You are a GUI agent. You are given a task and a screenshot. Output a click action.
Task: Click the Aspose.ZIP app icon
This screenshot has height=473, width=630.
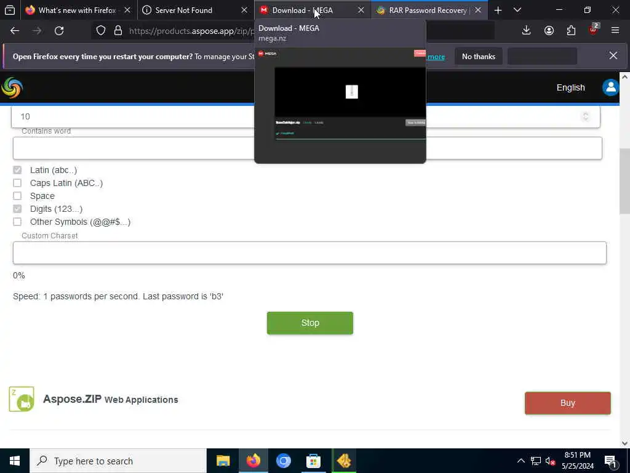pyautogui.click(x=22, y=399)
